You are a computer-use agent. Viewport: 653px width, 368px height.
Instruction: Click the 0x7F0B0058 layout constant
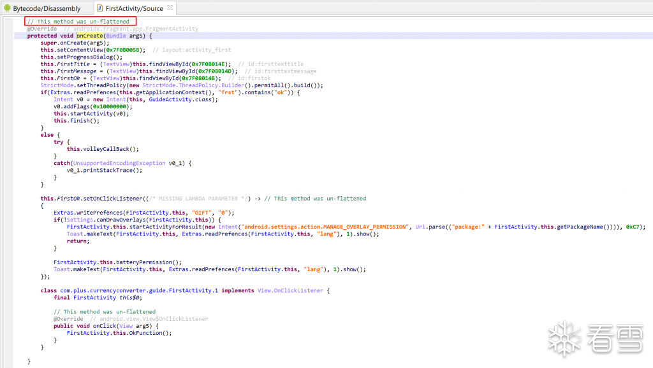pyautogui.click(x=122, y=50)
